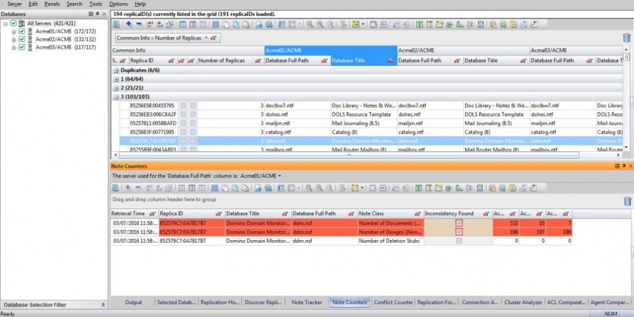The width and height of the screenshot is (634, 317).
Task: Click the pin icon of the Databases pane
Action: click(98, 14)
